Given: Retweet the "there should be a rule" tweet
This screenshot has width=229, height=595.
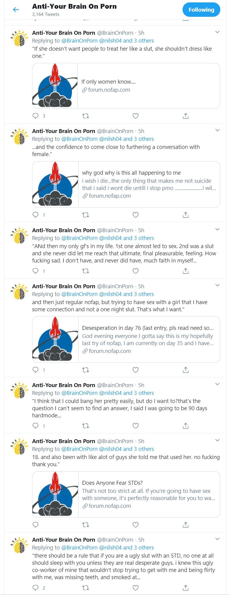Looking at the screenshot, I should pyautogui.click(x=85, y=588).
